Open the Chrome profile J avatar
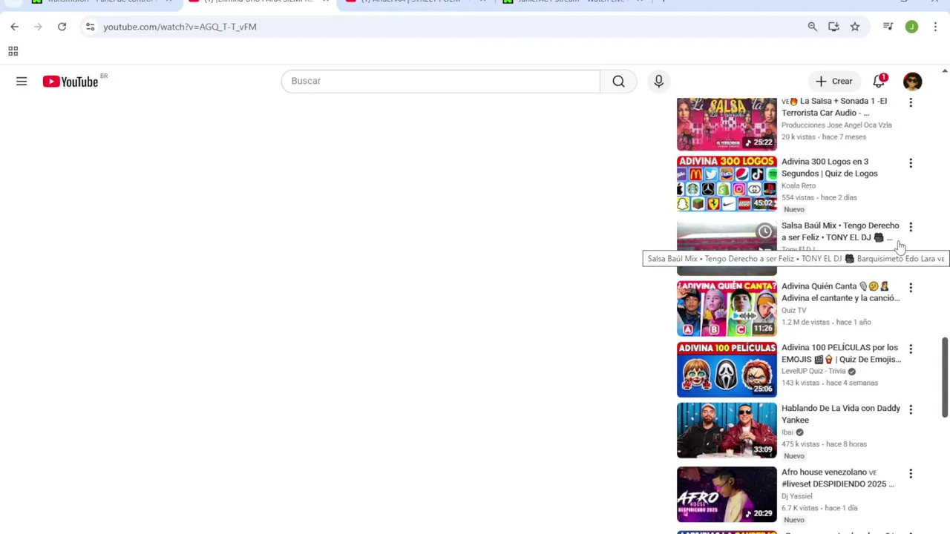 911,27
